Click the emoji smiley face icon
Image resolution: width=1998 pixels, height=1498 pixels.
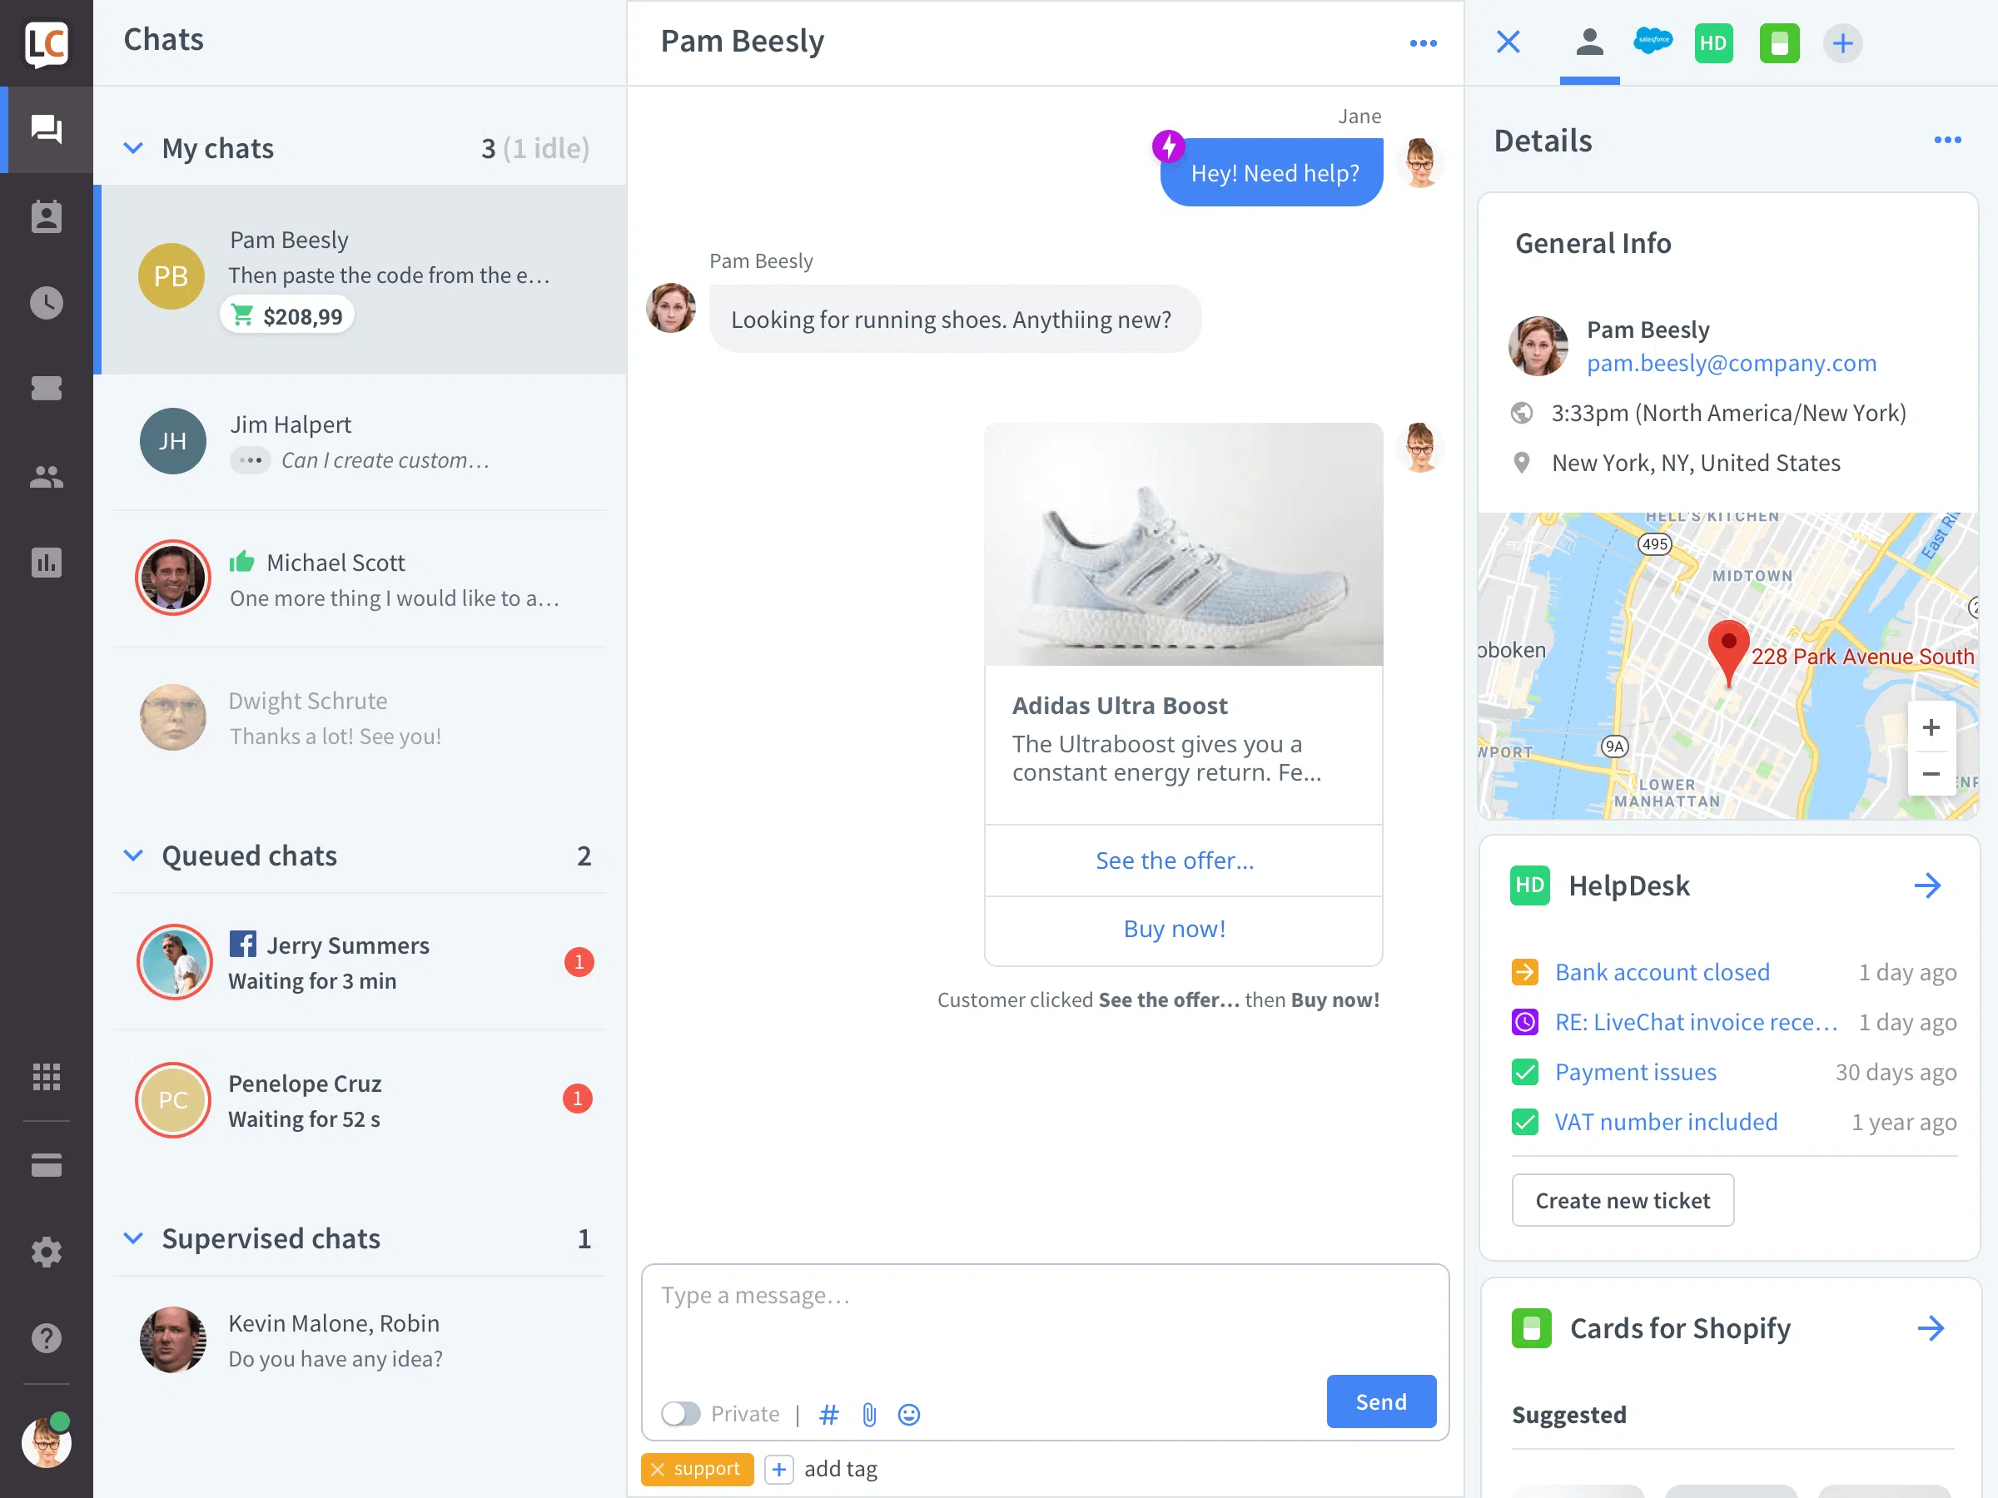911,1411
